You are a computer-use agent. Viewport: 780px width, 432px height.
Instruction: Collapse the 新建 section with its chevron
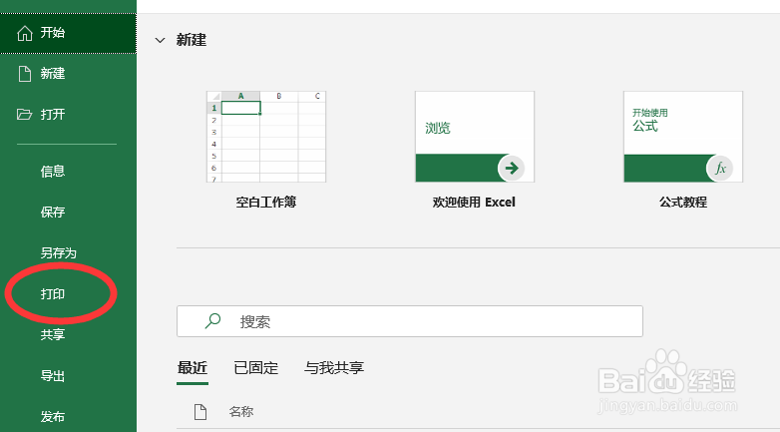[x=160, y=40]
